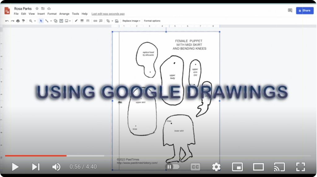Open the Insert menu
Screen dimensions: 317x177
click(x=41, y=14)
